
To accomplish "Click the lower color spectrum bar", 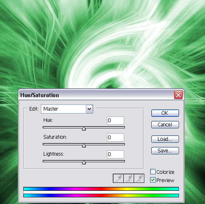I will pyautogui.click(x=101, y=195).
